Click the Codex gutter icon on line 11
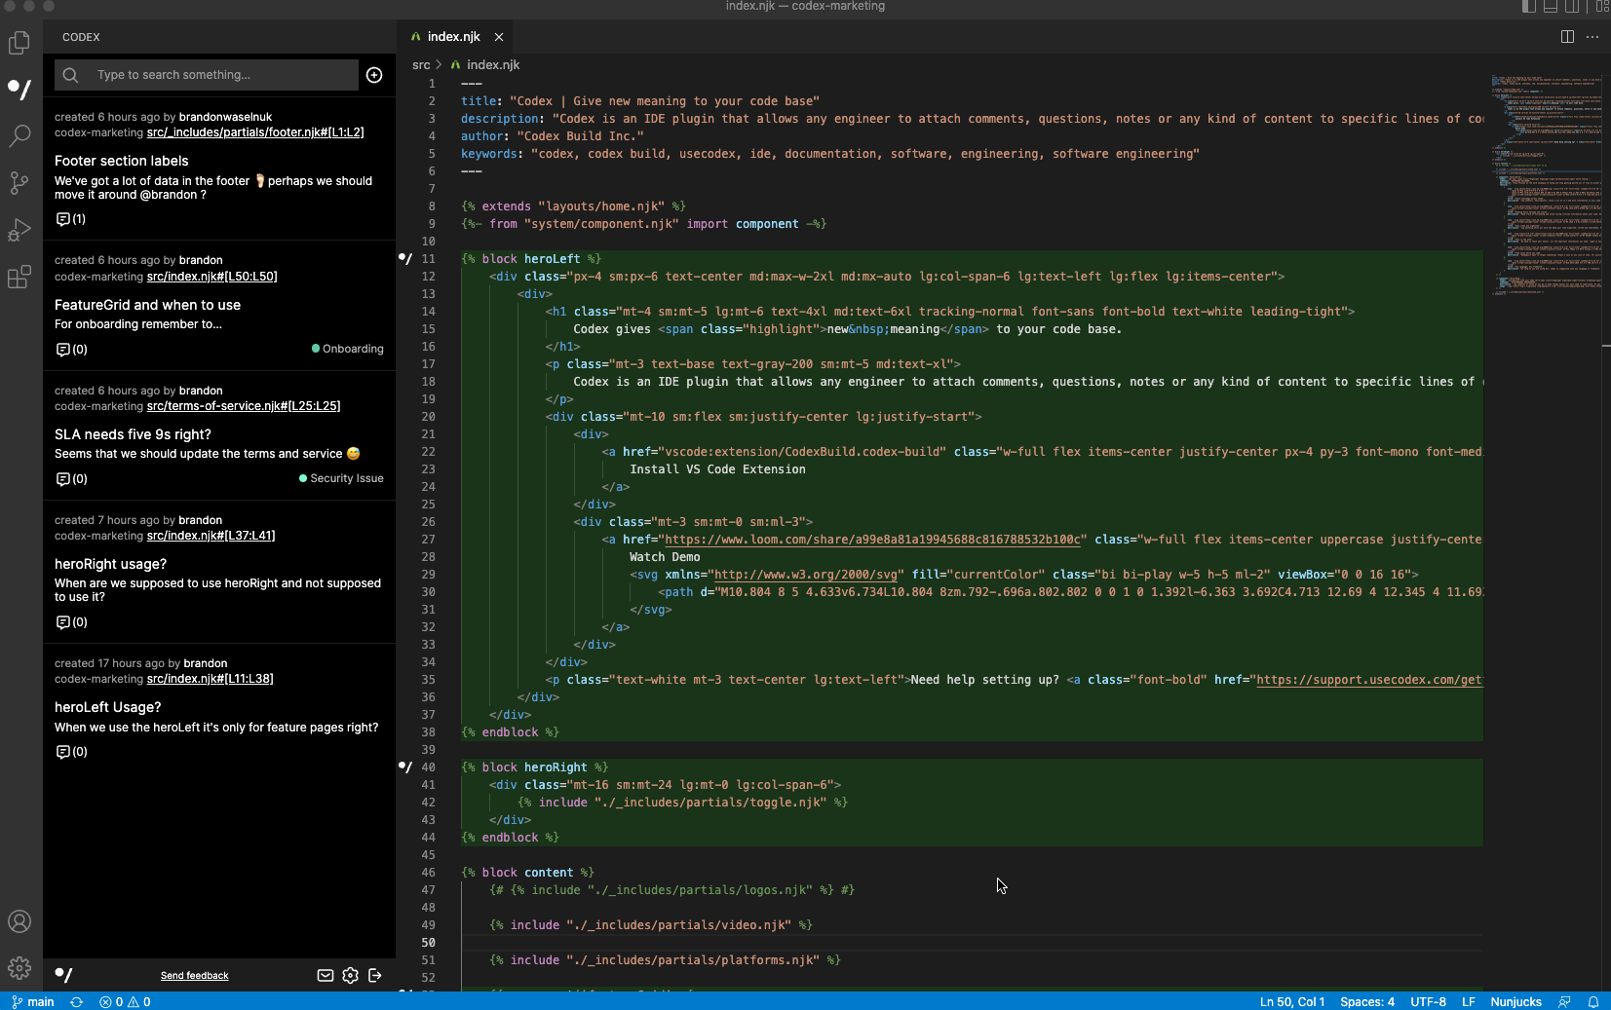The width and height of the screenshot is (1611, 1010). 405,259
